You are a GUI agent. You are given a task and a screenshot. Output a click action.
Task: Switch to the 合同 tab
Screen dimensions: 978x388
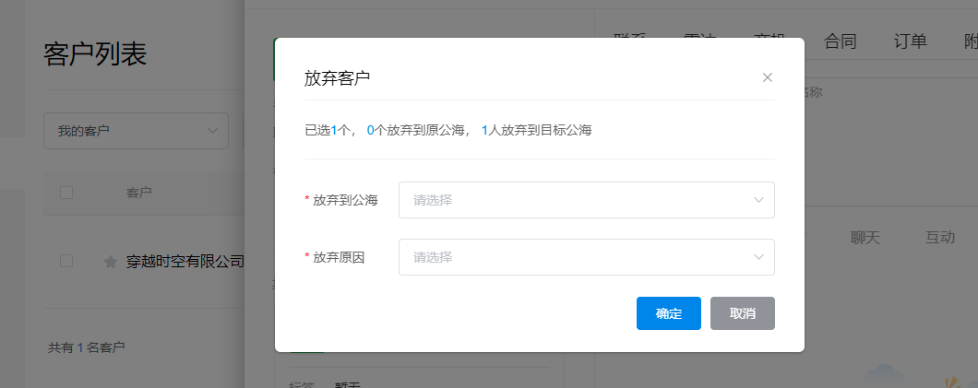click(x=841, y=41)
